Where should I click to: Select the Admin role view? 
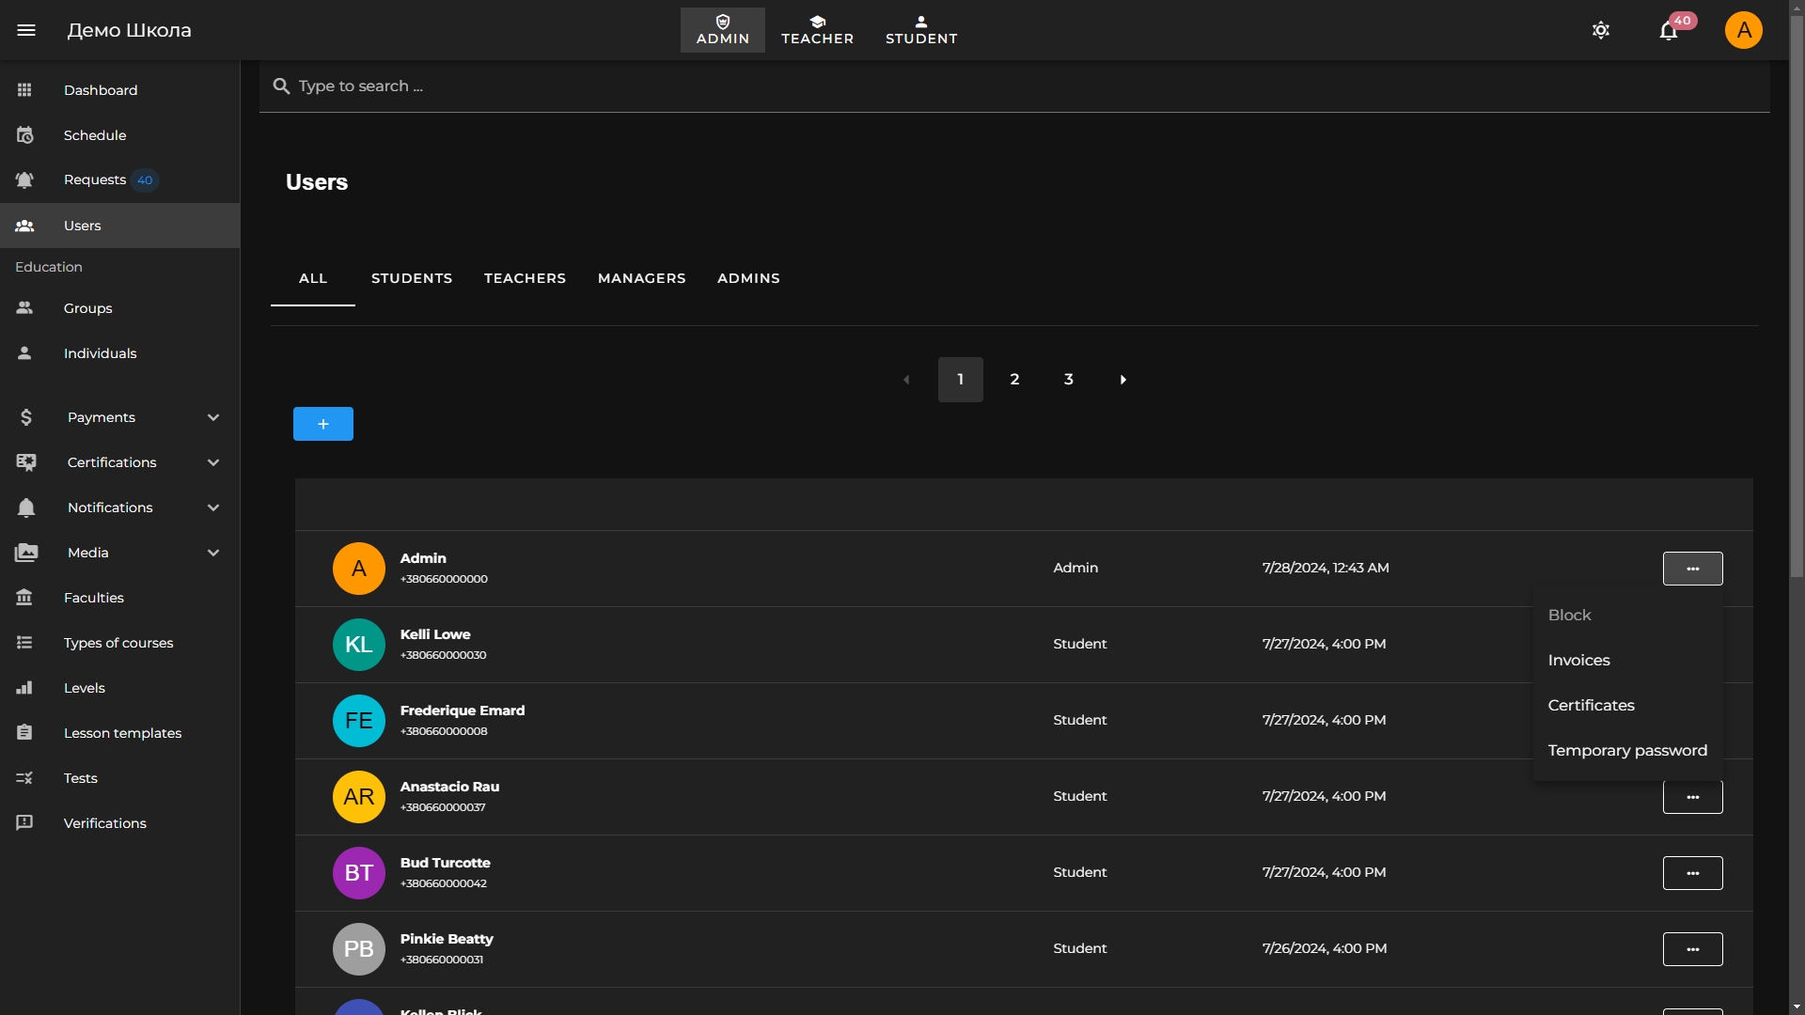(x=723, y=30)
